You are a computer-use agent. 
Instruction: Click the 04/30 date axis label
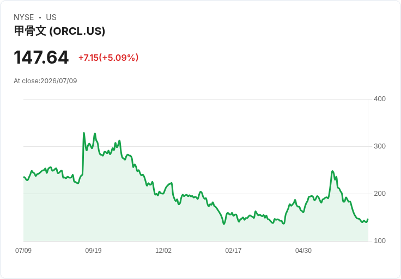tap(303, 250)
